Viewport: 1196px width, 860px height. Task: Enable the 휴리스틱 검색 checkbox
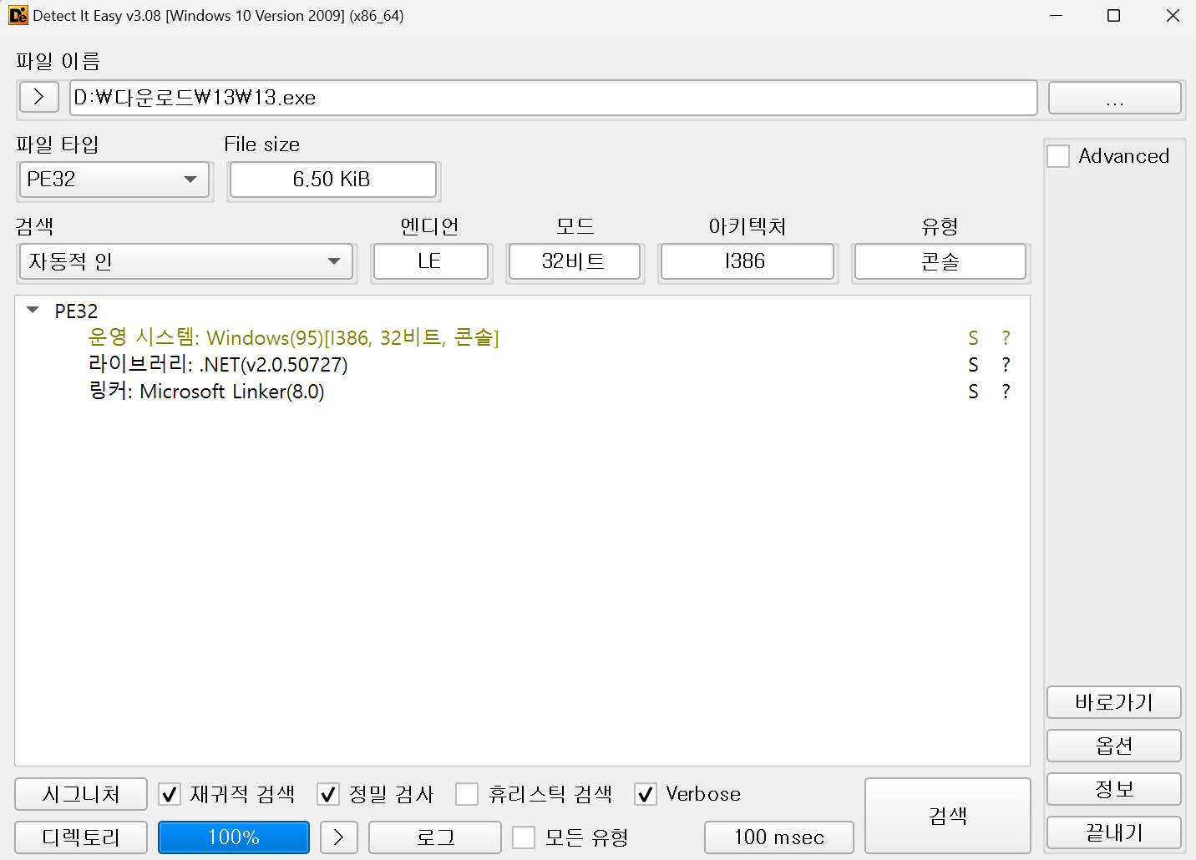(467, 794)
